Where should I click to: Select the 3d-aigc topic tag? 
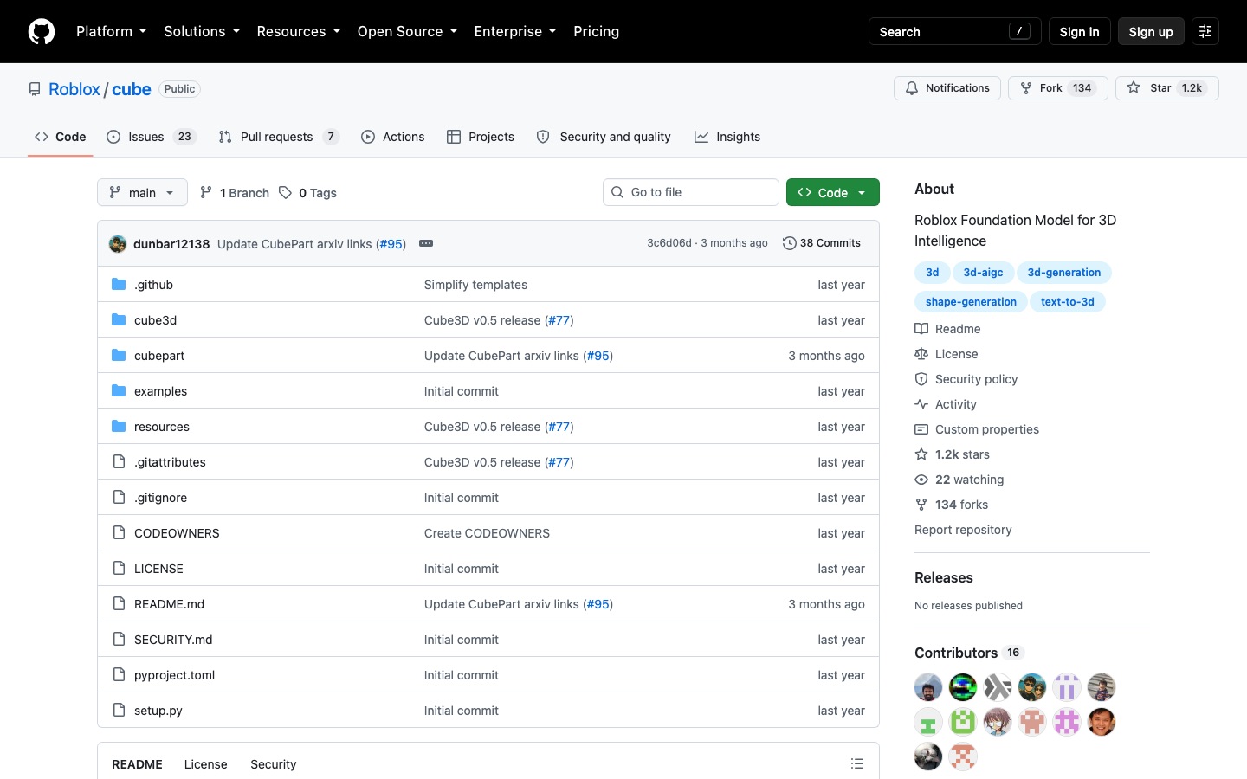[983, 273]
